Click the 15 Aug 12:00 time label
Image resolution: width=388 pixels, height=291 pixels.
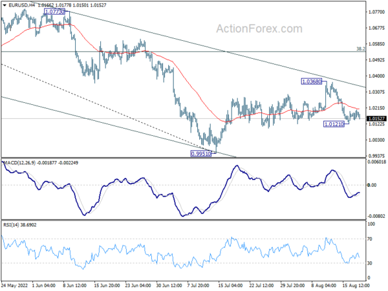click(x=356, y=286)
